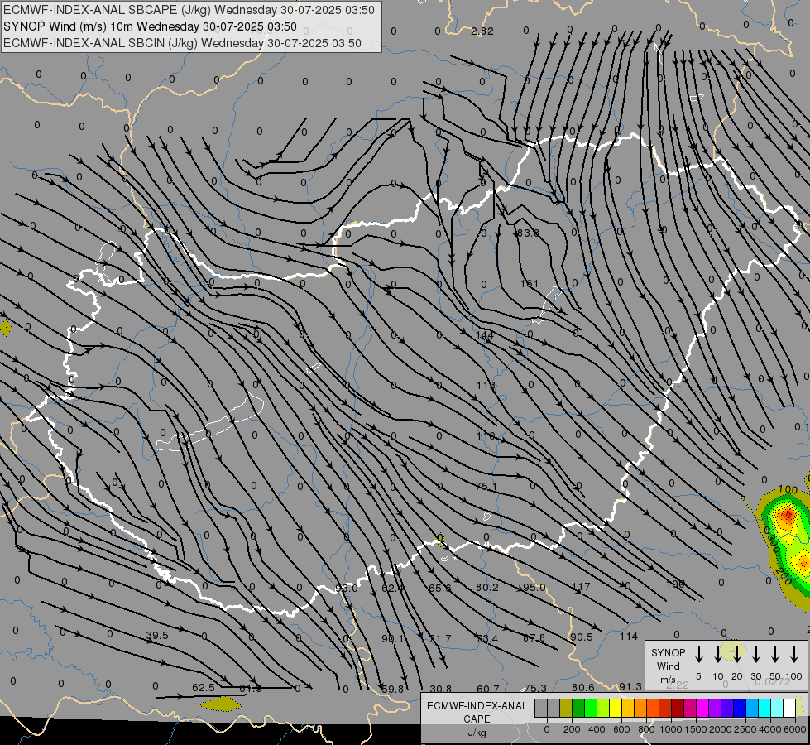Click the 5 m/s wind arrow in legend

699,654
